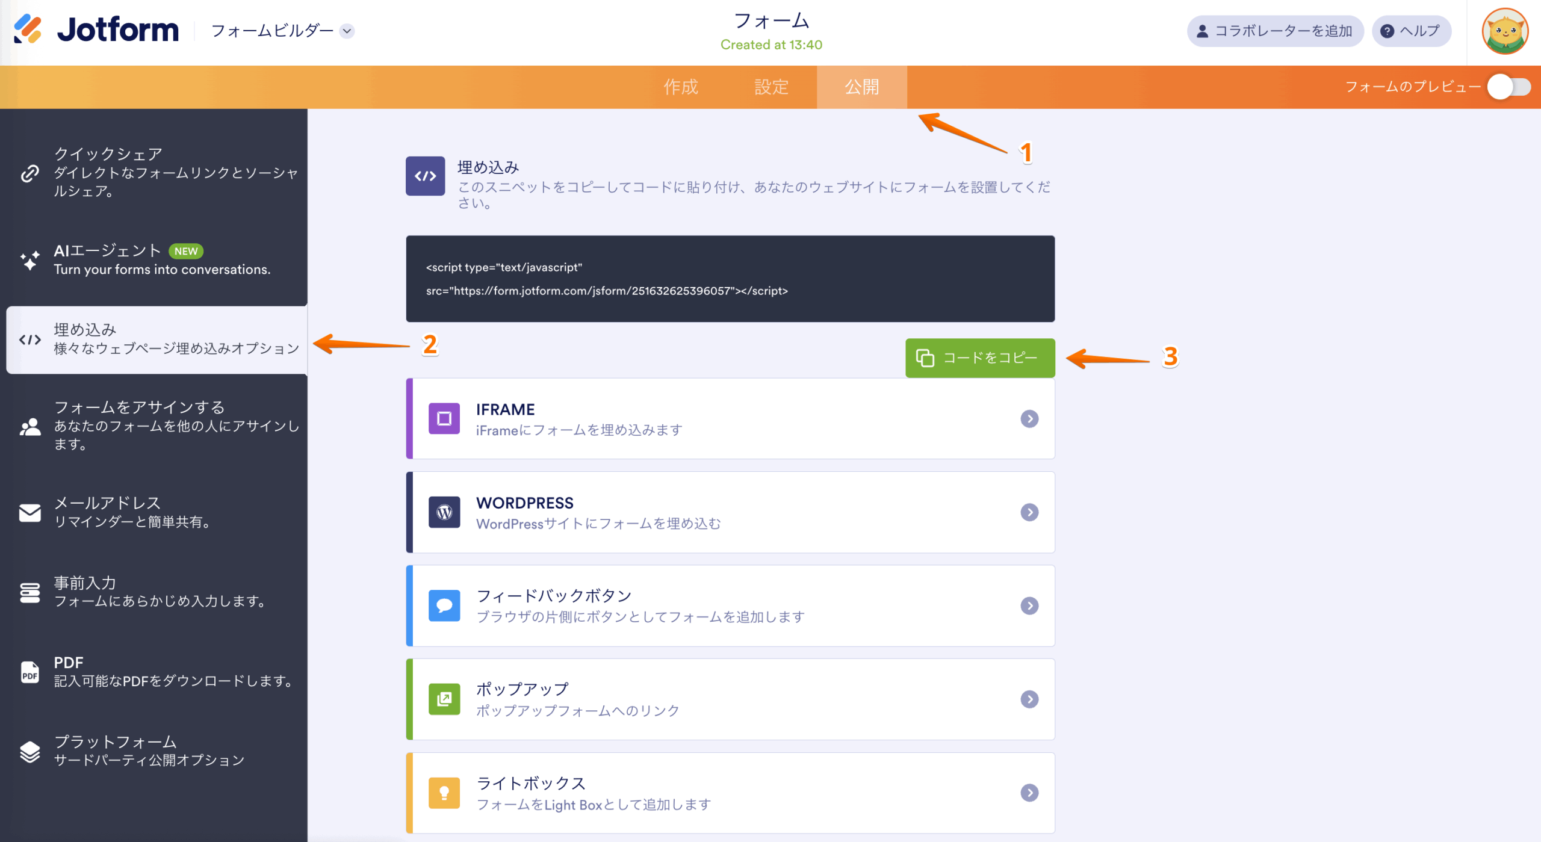Open the メールアドレス sidebar section

click(x=157, y=512)
